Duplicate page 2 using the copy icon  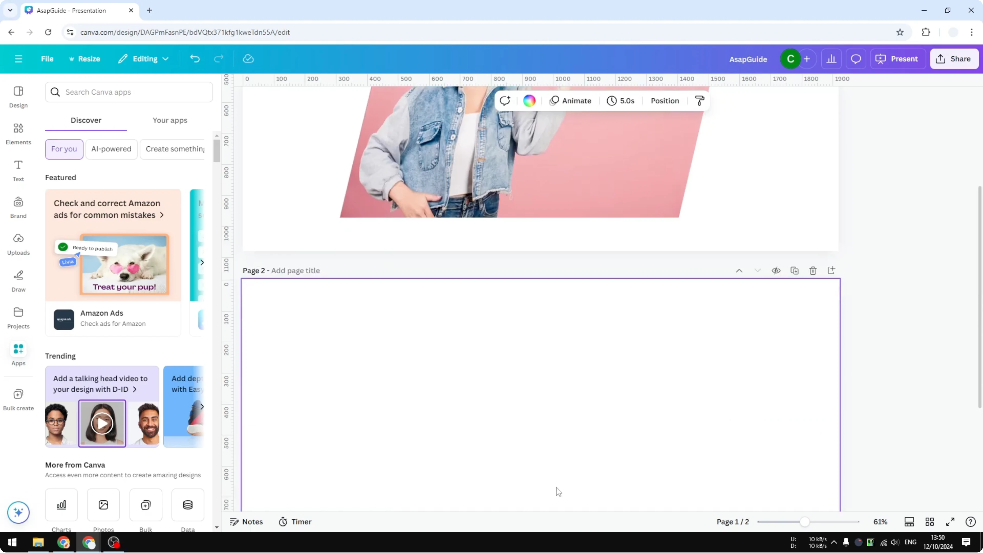pyautogui.click(x=795, y=270)
